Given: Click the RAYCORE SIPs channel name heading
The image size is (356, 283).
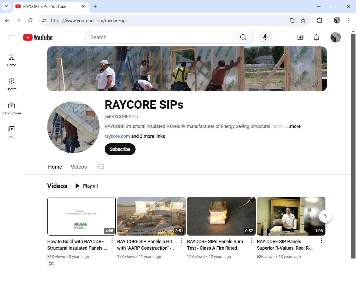Looking at the screenshot, I should coord(144,105).
